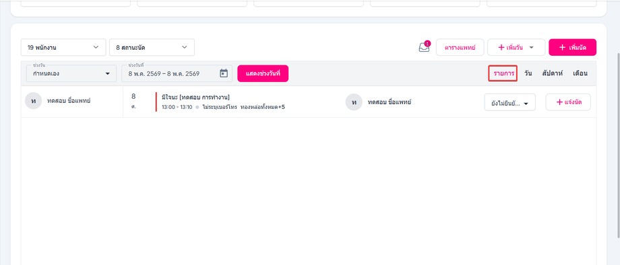Open the 19 พนักงาน staff dropdown
Viewport: 620px width, 265px height.
click(63, 47)
